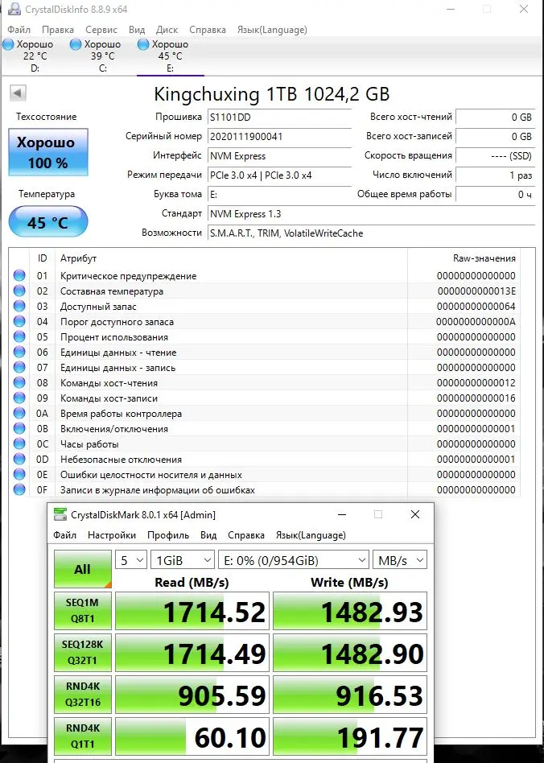544x763 pixels.
Task: Click the Хорошо 100 % health status button
Action: pyautogui.click(x=48, y=152)
